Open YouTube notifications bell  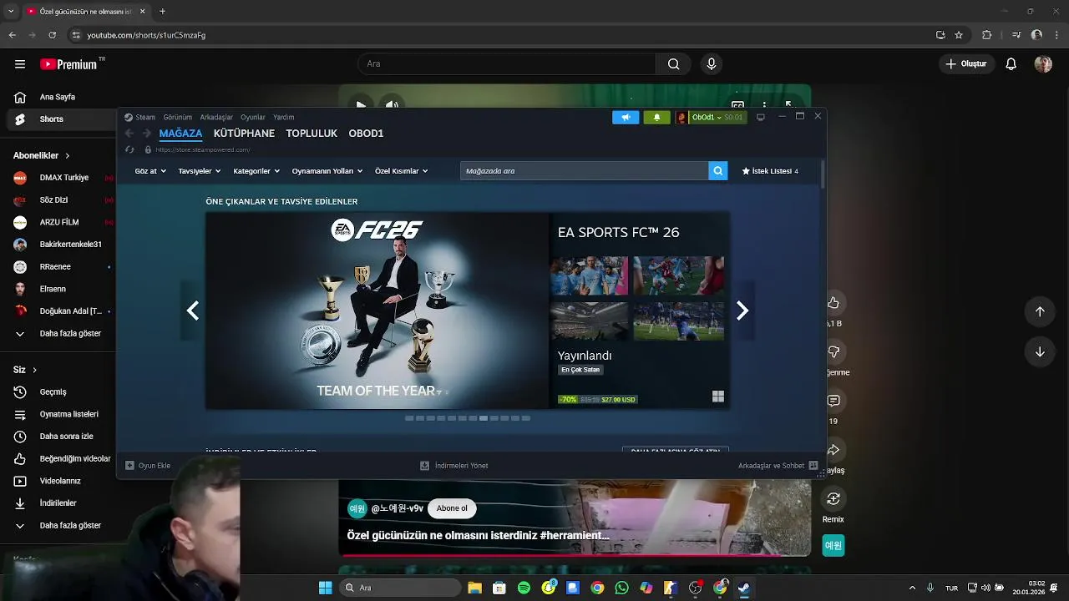pyautogui.click(x=1011, y=64)
